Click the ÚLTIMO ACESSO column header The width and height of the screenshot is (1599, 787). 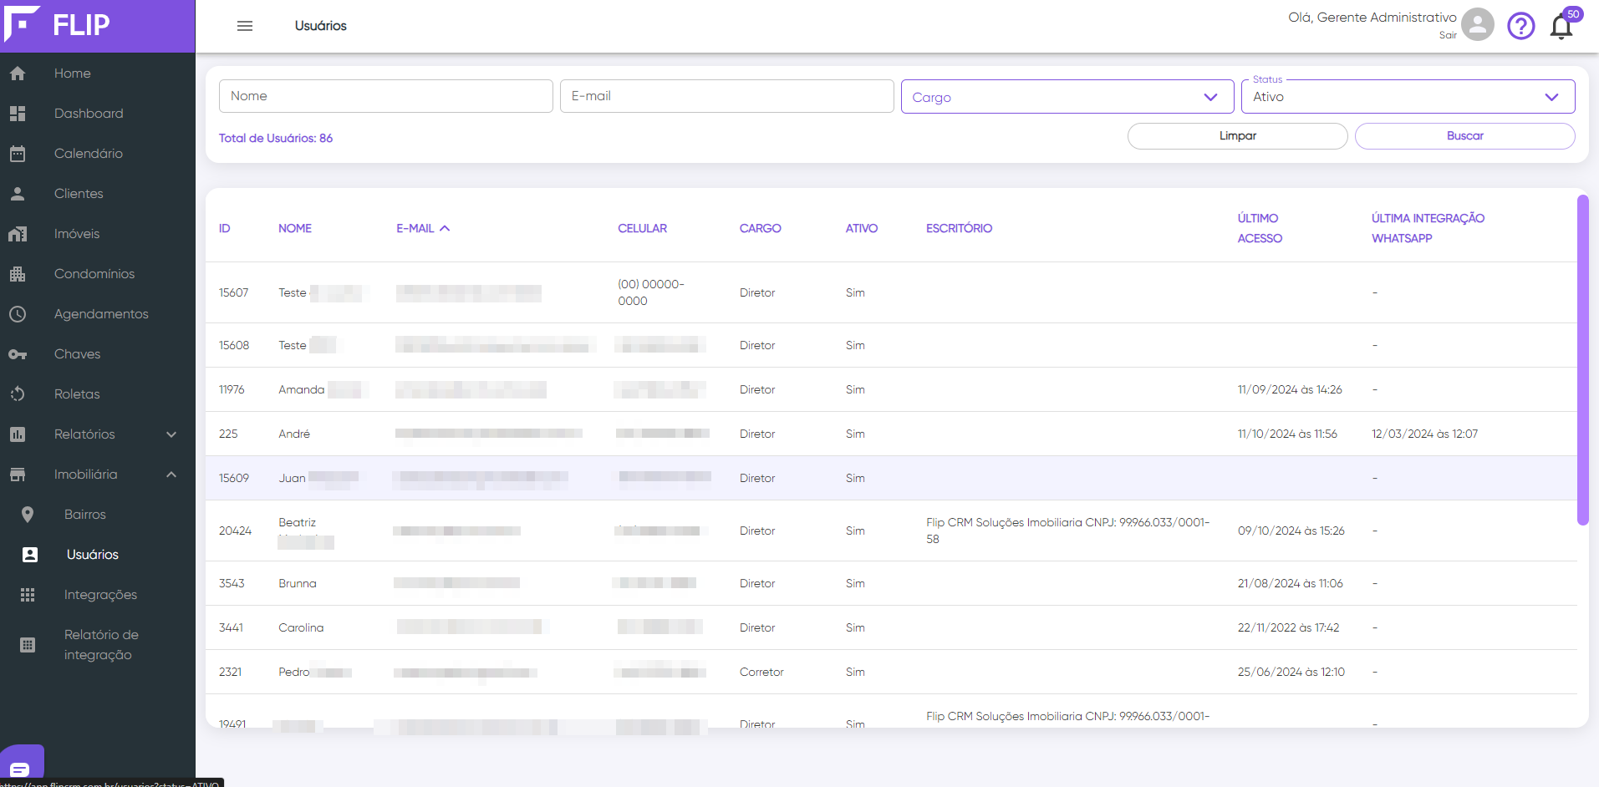coord(1260,228)
